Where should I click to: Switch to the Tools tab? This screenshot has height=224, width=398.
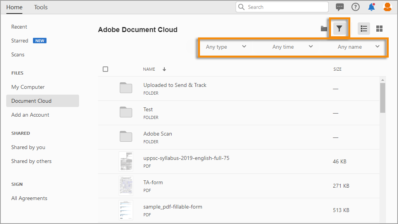pos(41,7)
